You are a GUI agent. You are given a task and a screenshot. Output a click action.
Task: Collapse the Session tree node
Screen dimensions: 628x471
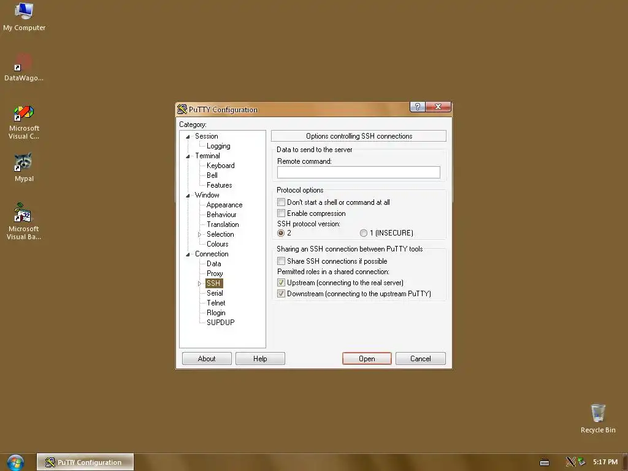pyautogui.click(x=188, y=137)
